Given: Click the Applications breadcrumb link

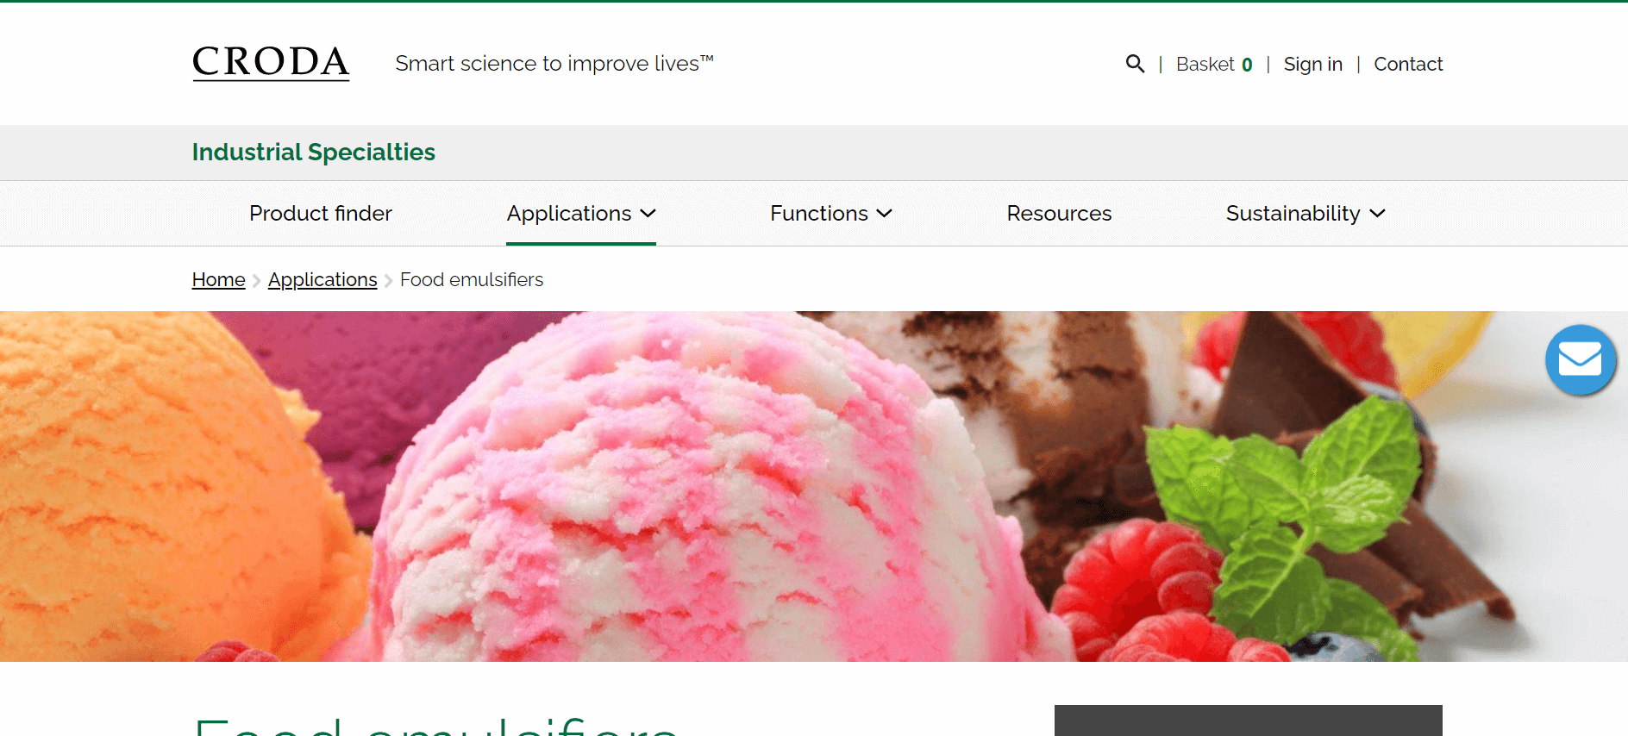Looking at the screenshot, I should pos(322,280).
